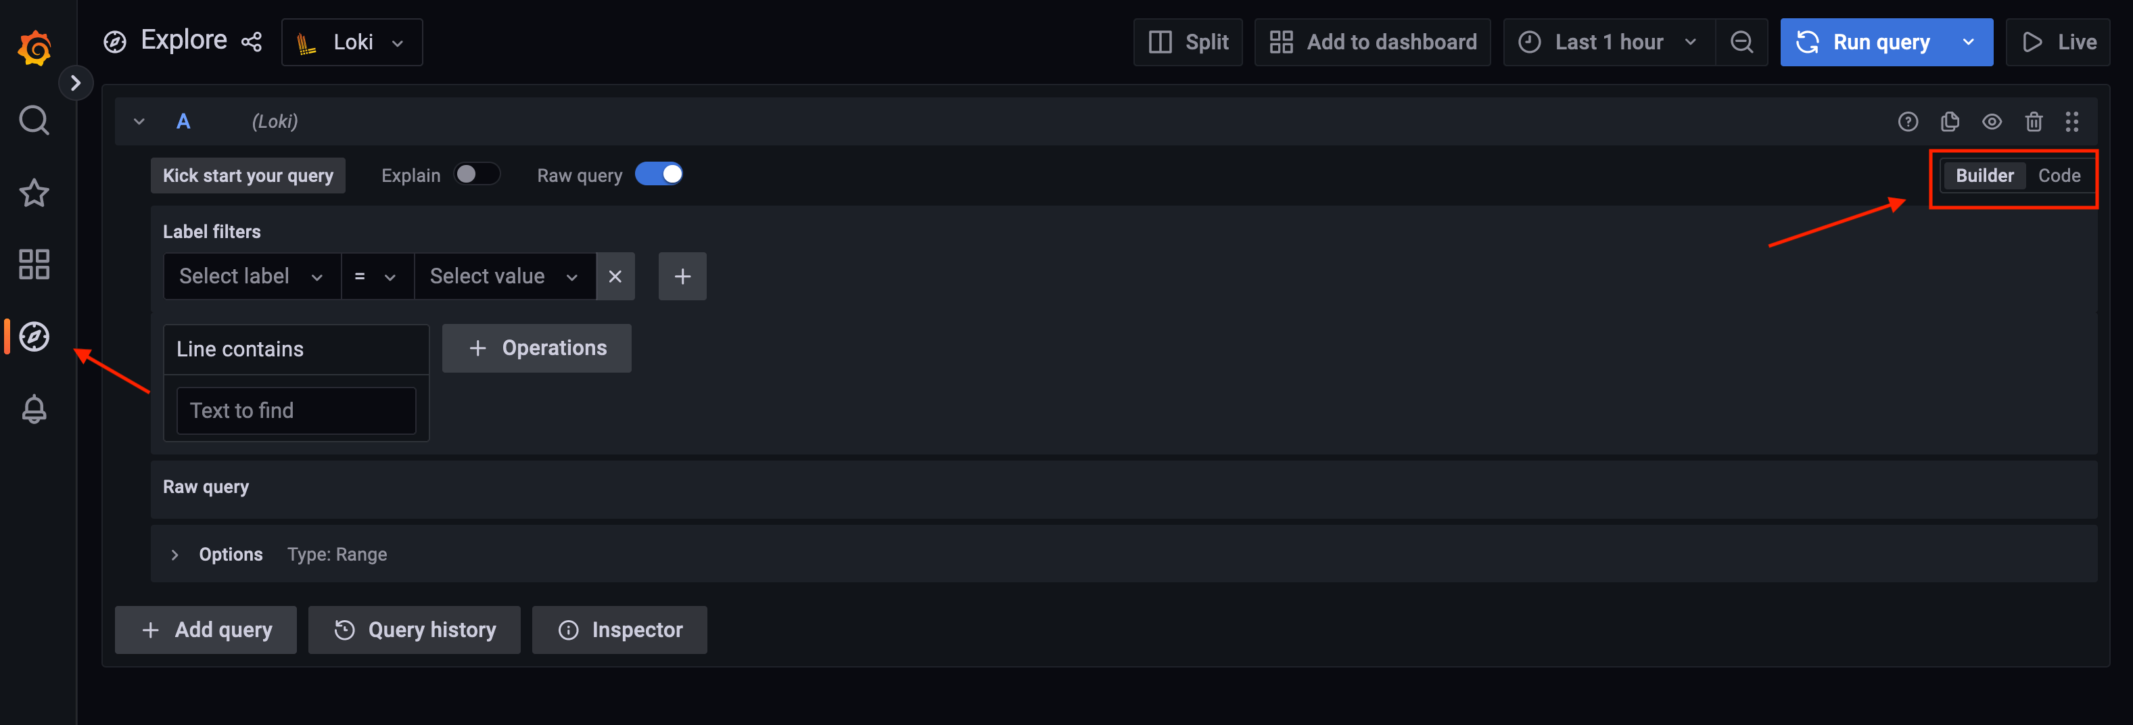Show query help via question mark icon

click(1908, 121)
